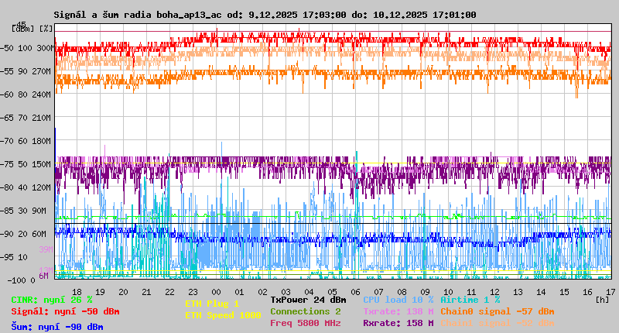
Task: Select the faded Chain1 signal legend entry
Action: (497, 323)
